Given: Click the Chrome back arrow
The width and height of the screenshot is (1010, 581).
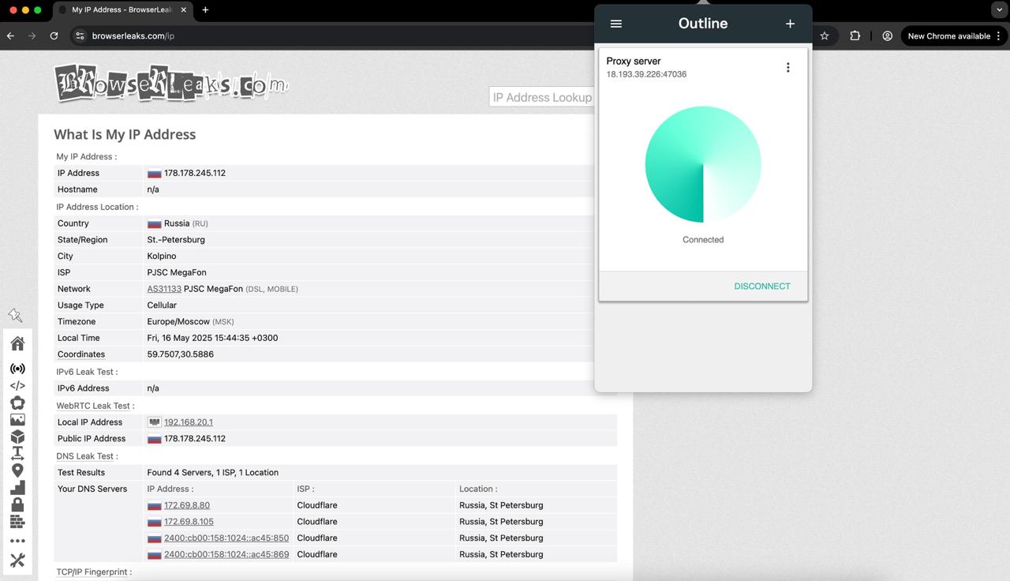Looking at the screenshot, I should click(x=10, y=36).
